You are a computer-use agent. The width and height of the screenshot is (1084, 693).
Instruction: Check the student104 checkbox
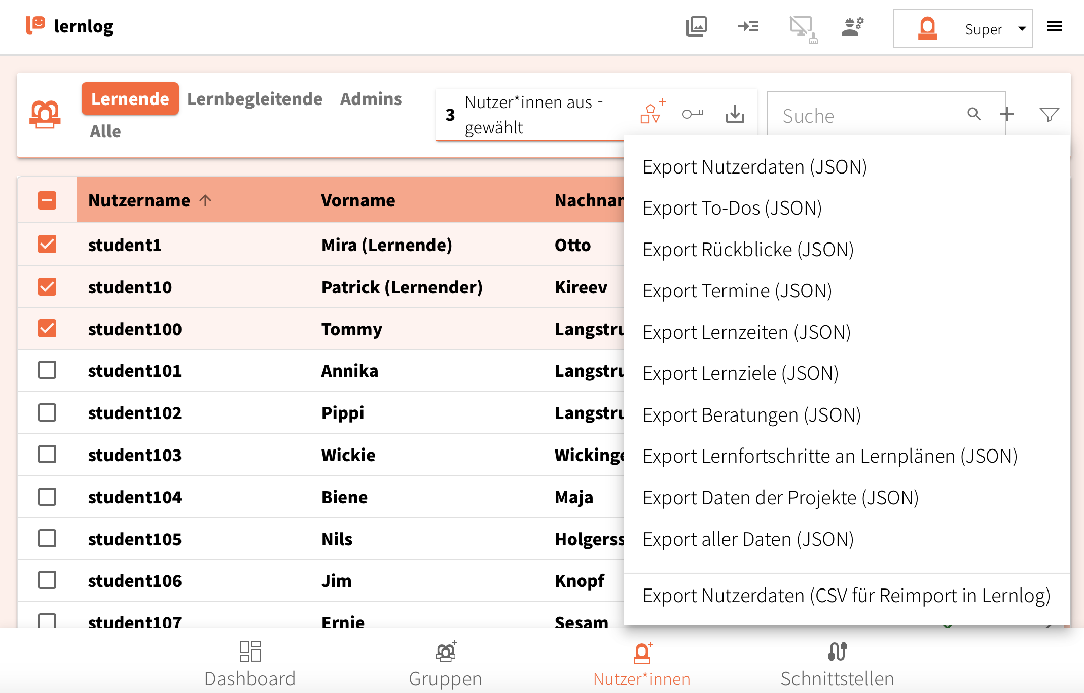pos(47,497)
